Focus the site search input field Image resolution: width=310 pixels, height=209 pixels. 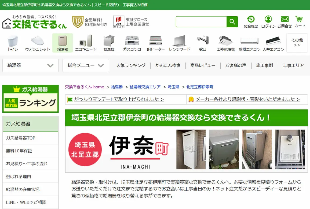(x=201, y=22)
